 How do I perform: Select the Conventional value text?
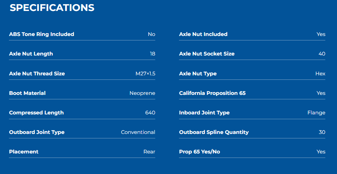138,132
